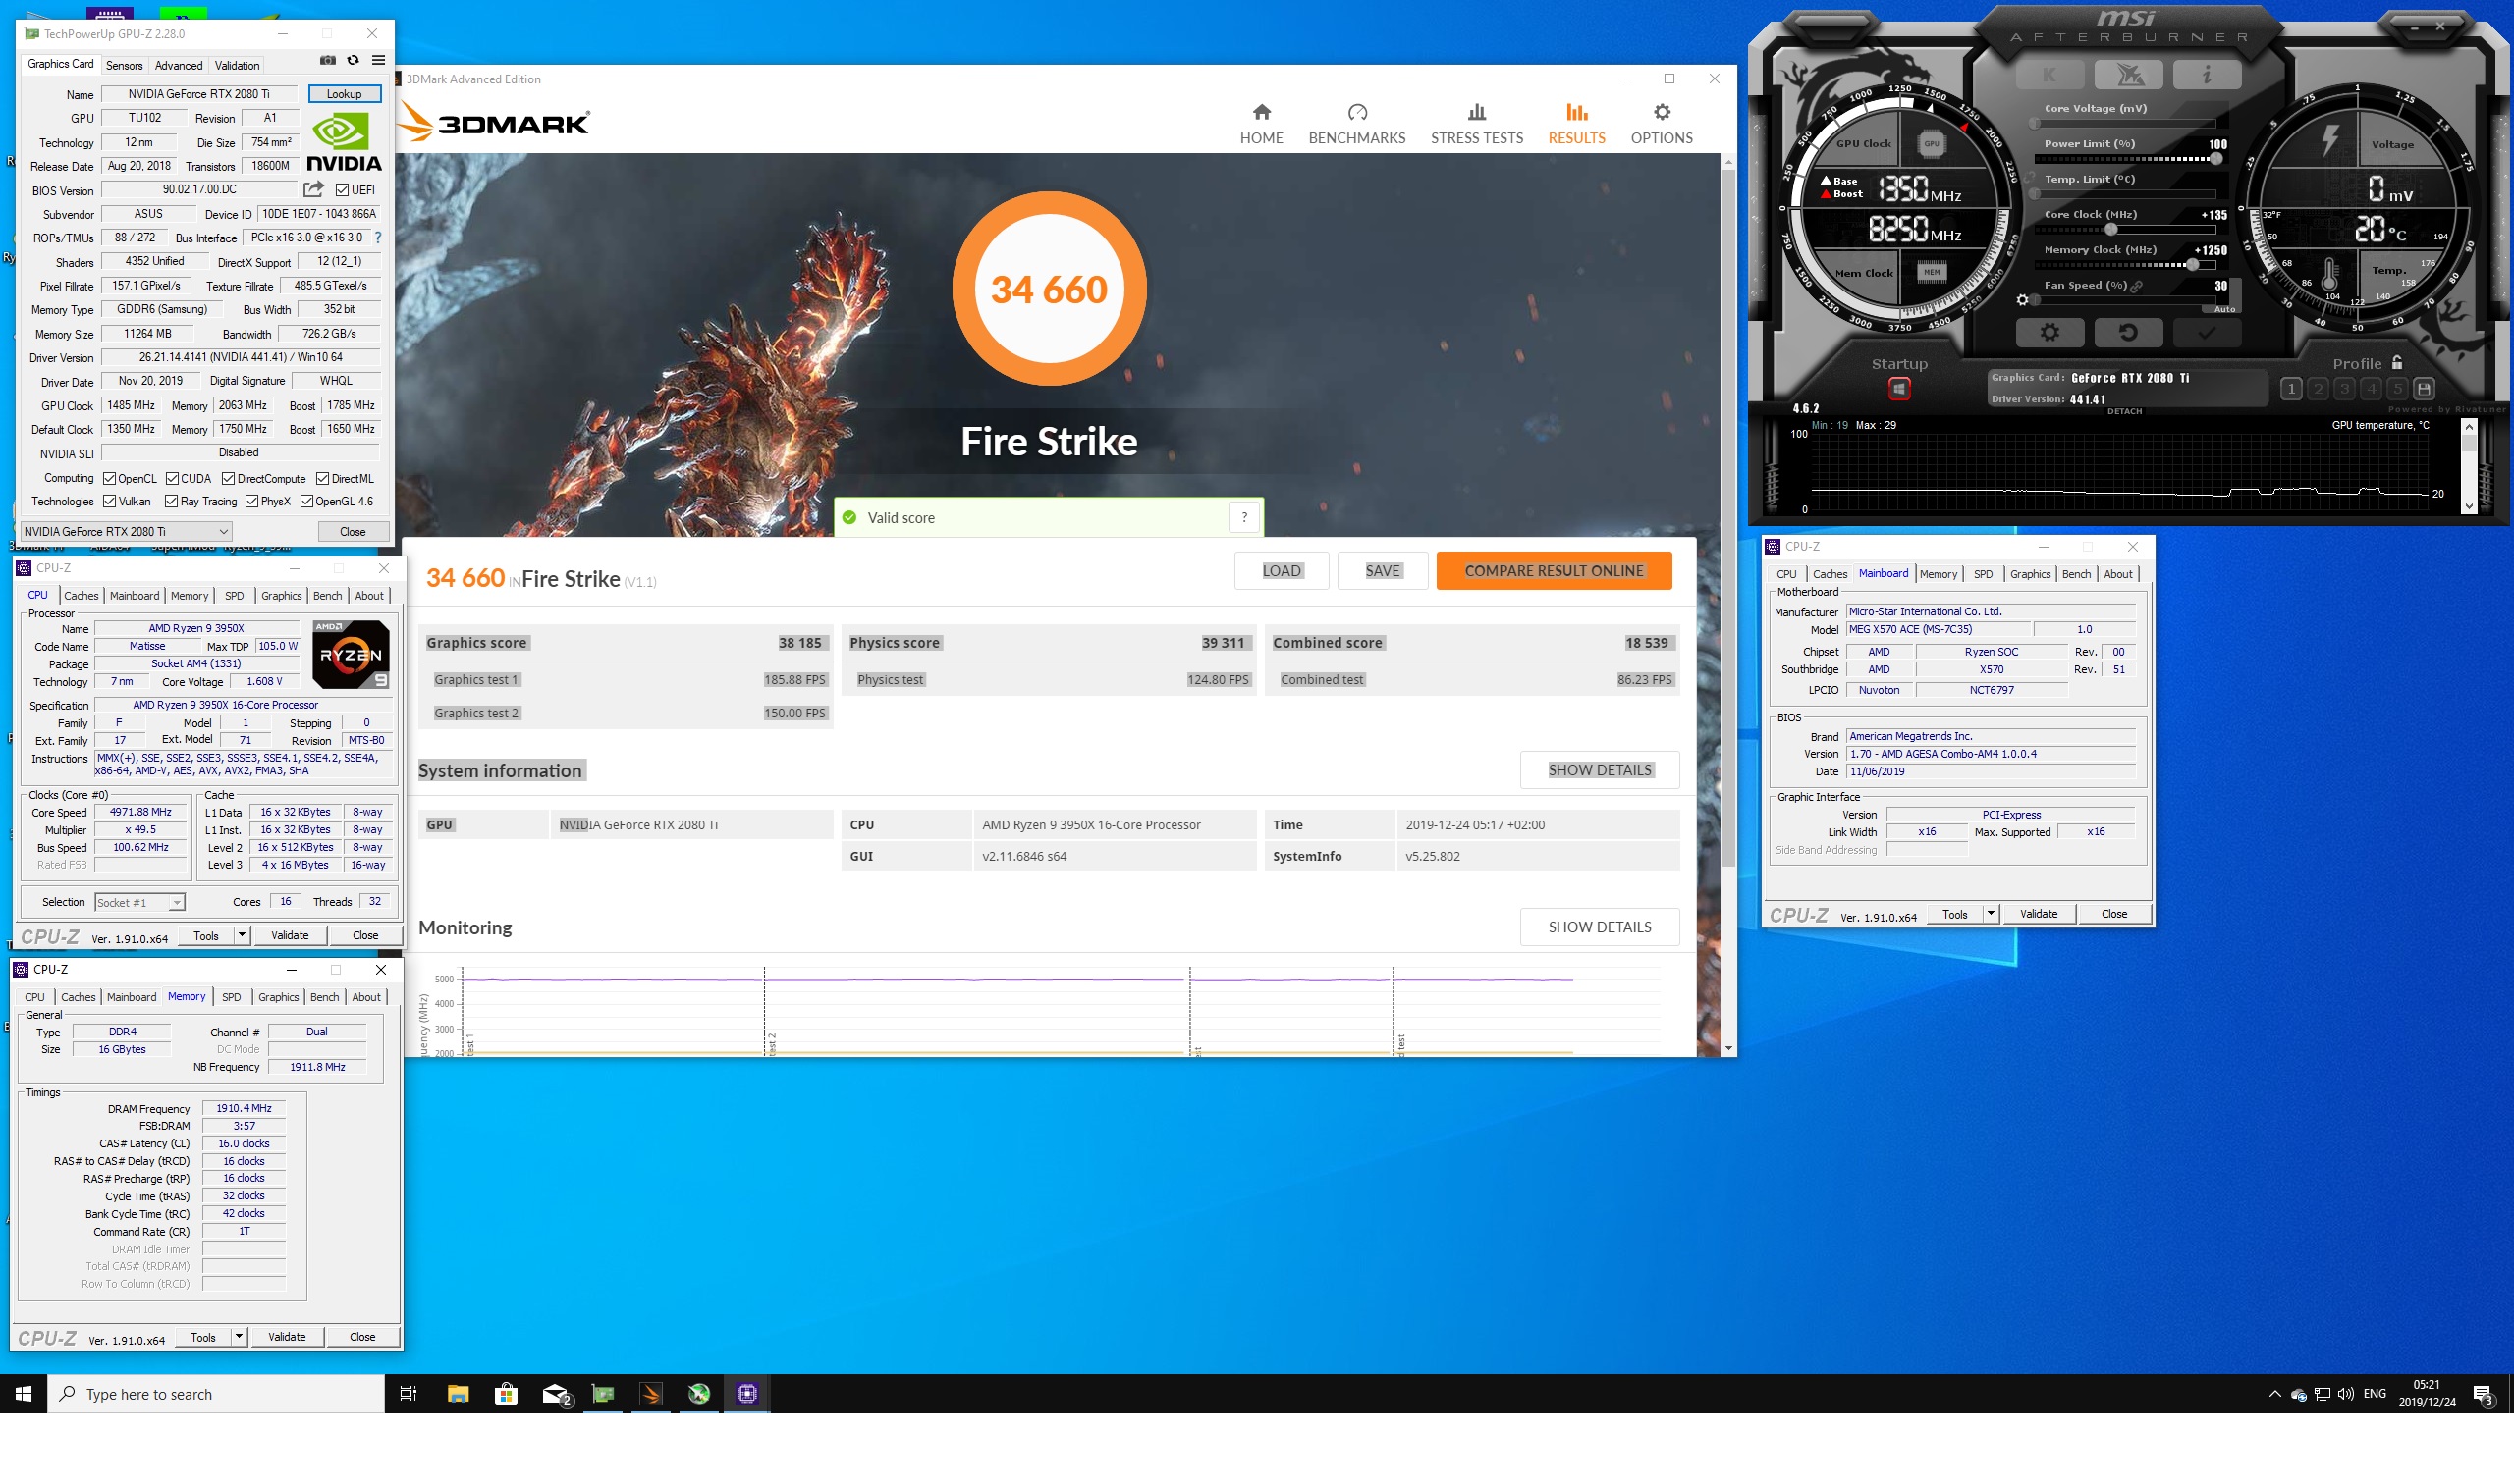Toggle the OpenCL checkbox in GPU-Z
This screenshot has width=2514, height=1484.
click(110, 479)
